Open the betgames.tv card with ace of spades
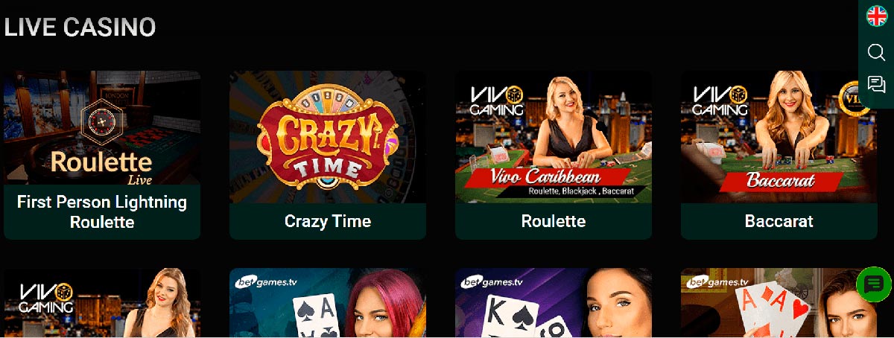The image size is (894, 338). [328, 303]
